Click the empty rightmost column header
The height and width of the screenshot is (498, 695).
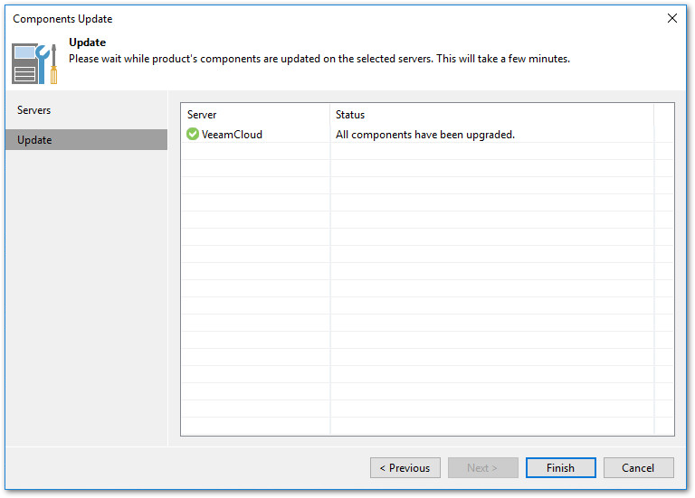(x=663, y=115)
